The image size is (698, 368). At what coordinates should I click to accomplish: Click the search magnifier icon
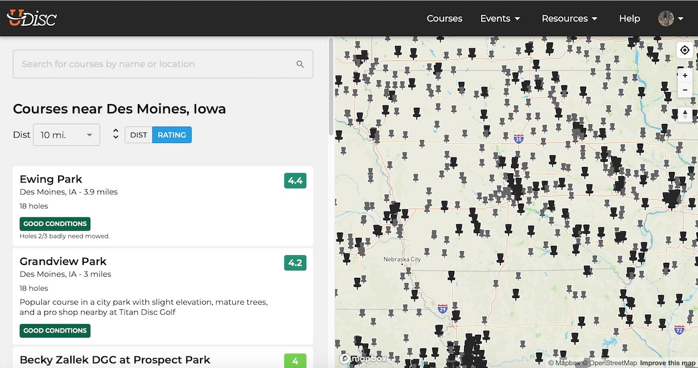point(300,64)
